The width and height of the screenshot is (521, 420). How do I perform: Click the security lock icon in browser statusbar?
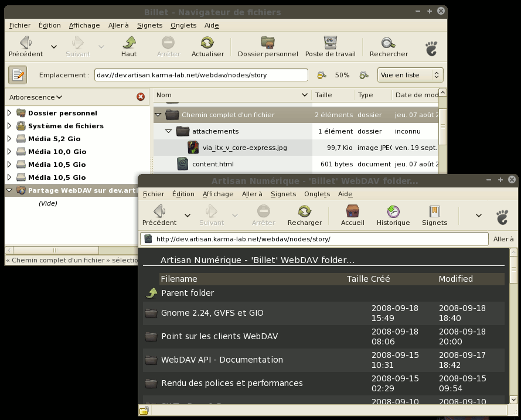[144, 411]
